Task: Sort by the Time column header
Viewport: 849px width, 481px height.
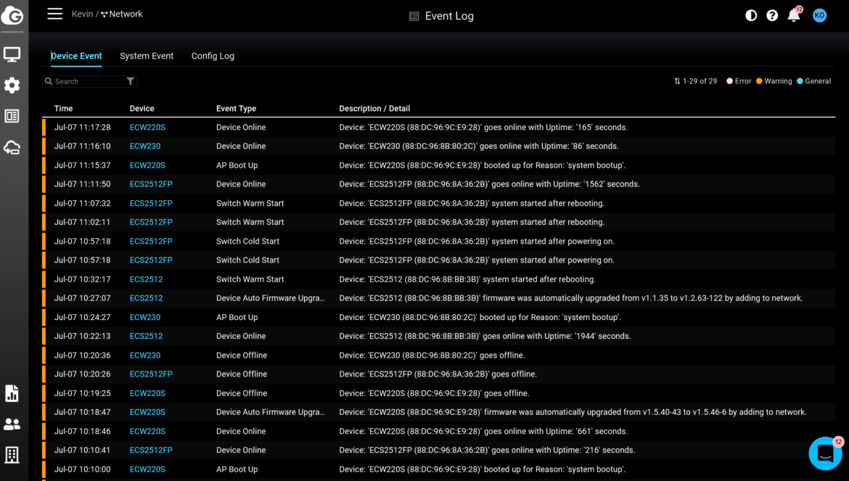Action: coord(63,108)
